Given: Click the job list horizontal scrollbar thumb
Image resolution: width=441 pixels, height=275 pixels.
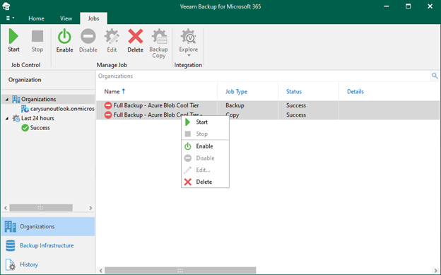Looking at the screenshot, I should pyautogui.click(x=180, y=271).
